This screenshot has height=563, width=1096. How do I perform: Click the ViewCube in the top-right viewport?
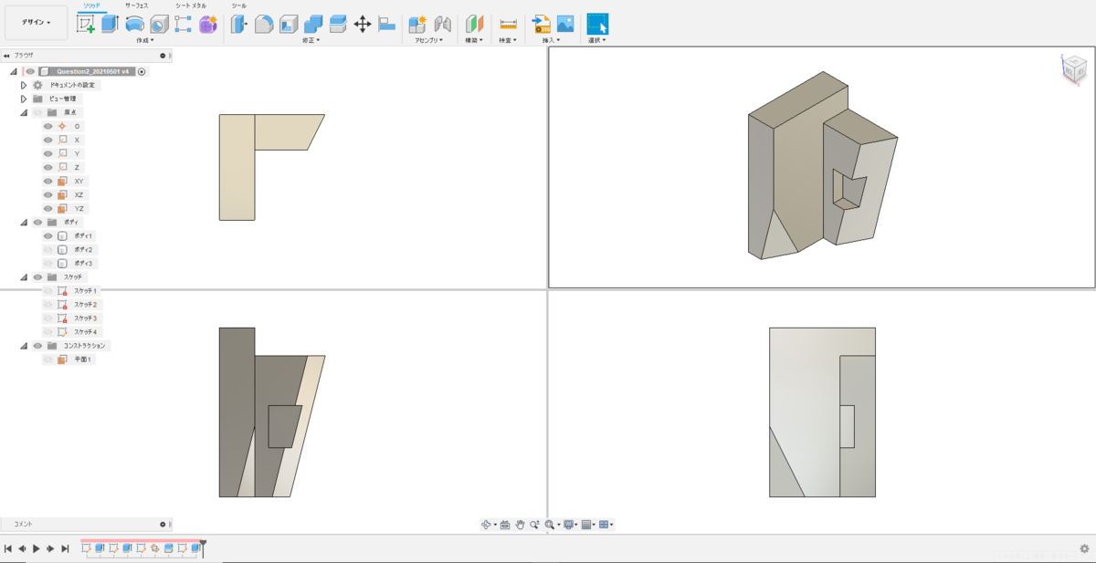pyautogui.click(x=1074, y=69)
